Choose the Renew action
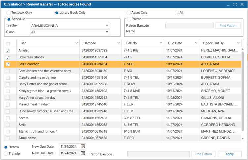Viewport: 248px width, 160px height. pos(6,147)
